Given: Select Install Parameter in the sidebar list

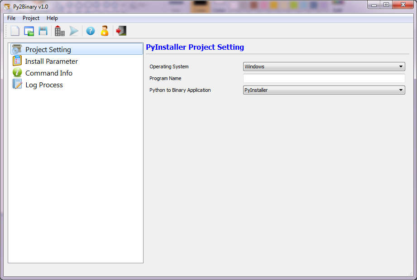Looking at the screenshot, I should 77,61.
